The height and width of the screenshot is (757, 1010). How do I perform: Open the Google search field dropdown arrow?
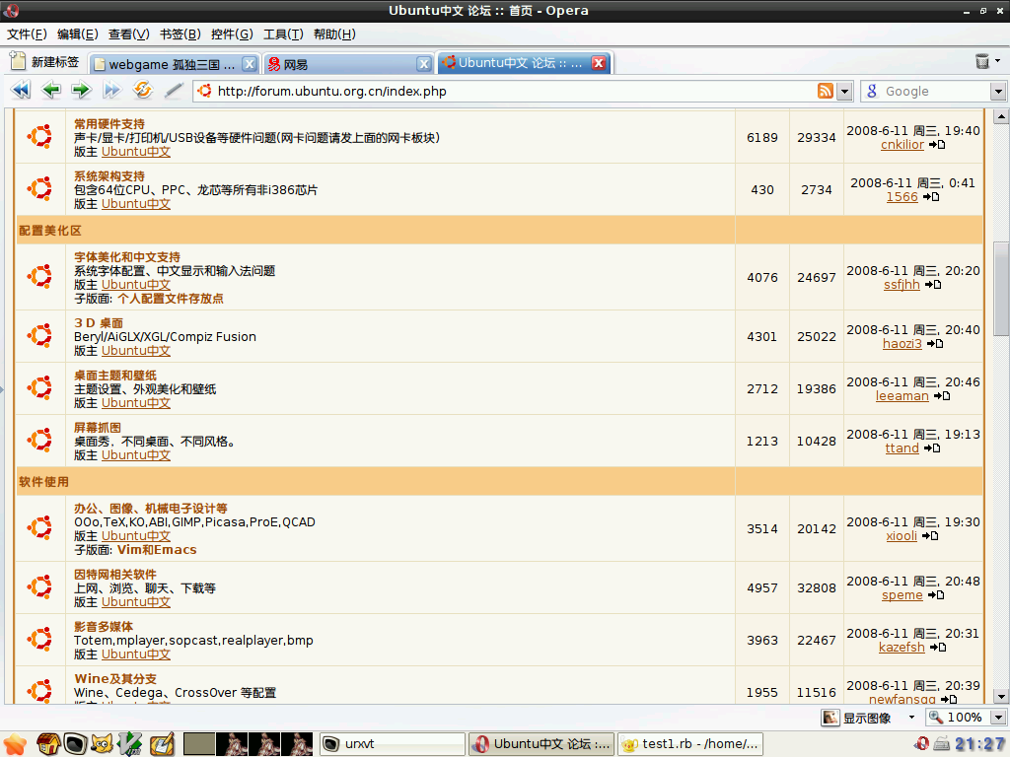point(998,92)
